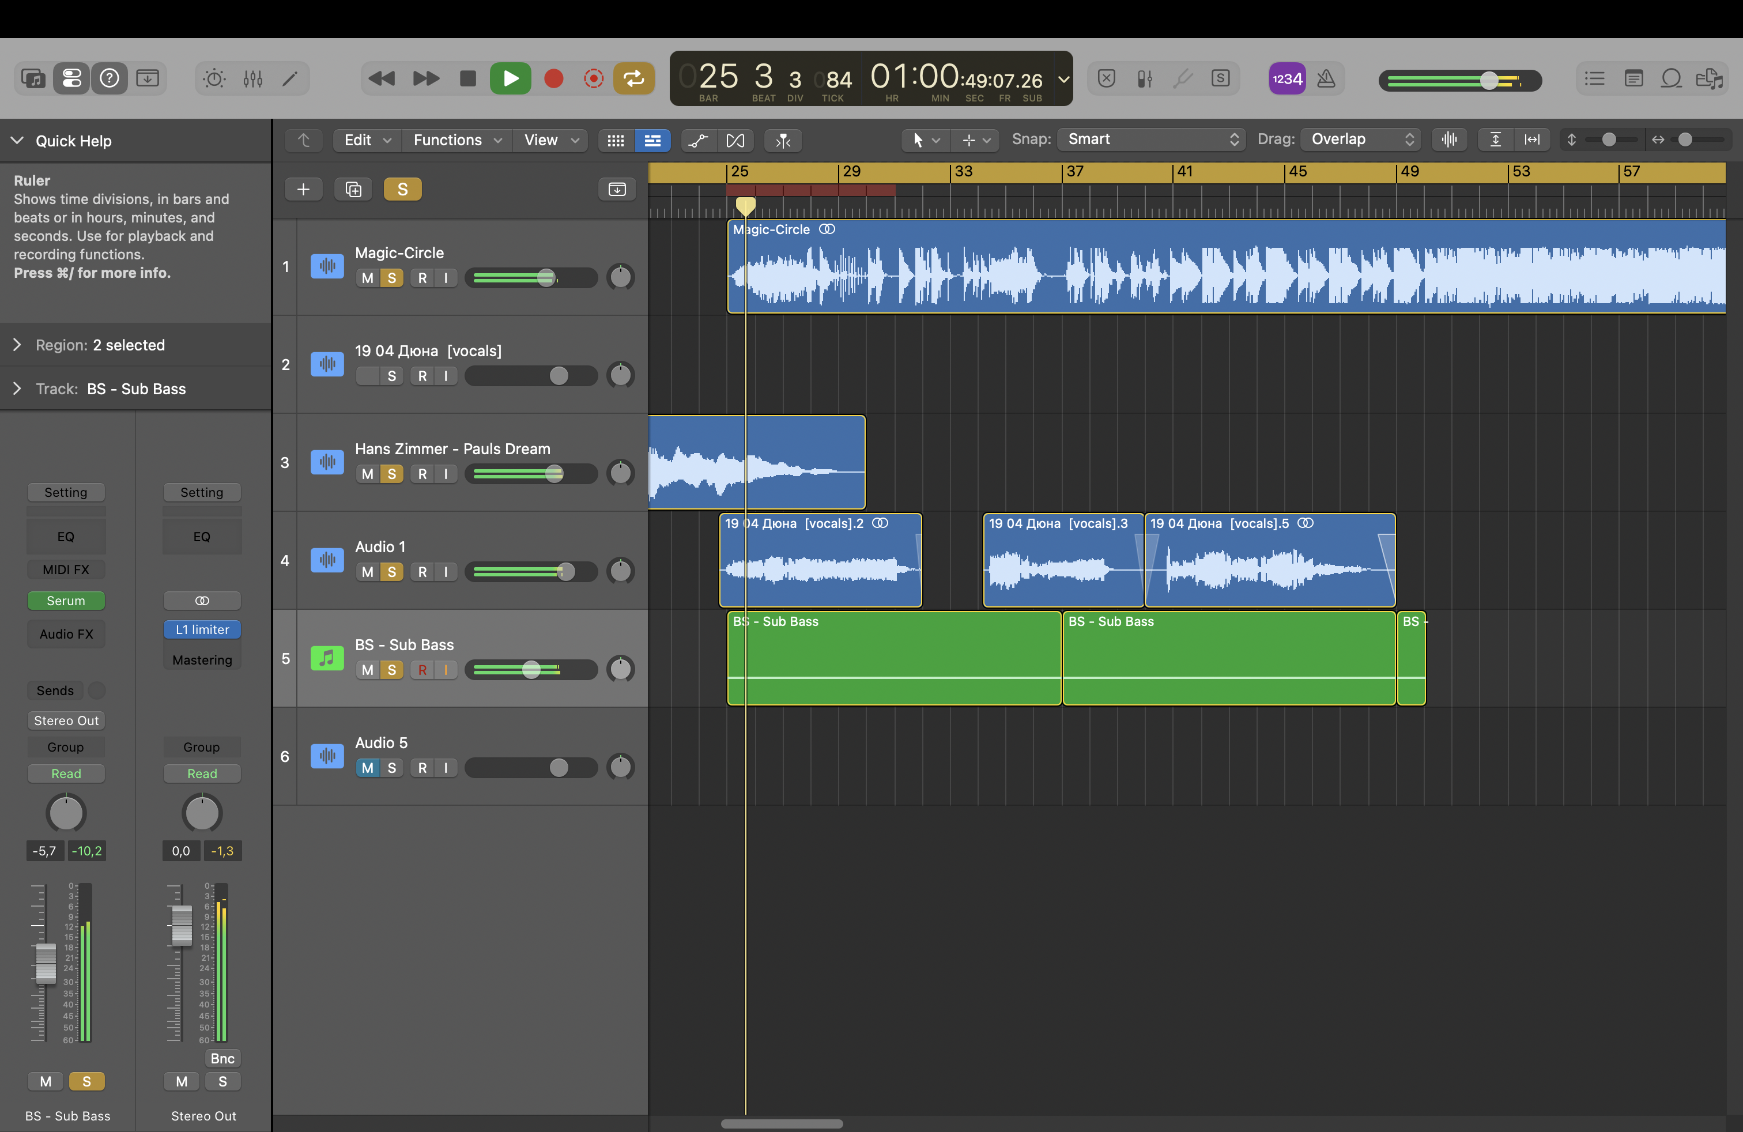Start playback with the green Play button
The image size is (1743, 1132).
[x=511, y=78]
